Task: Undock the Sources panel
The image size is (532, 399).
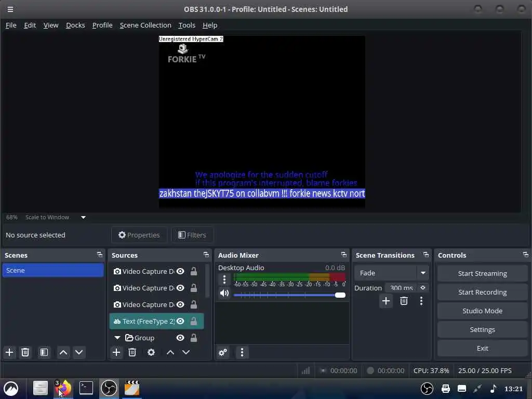Action: coord(206,255)
